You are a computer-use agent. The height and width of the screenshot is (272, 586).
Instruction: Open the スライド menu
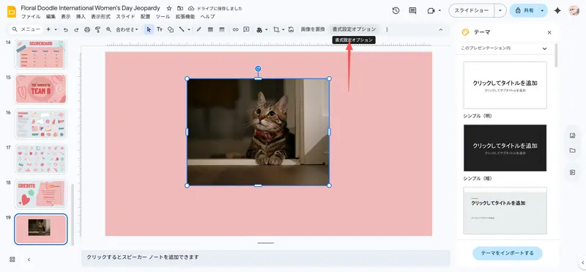[125, 17]
